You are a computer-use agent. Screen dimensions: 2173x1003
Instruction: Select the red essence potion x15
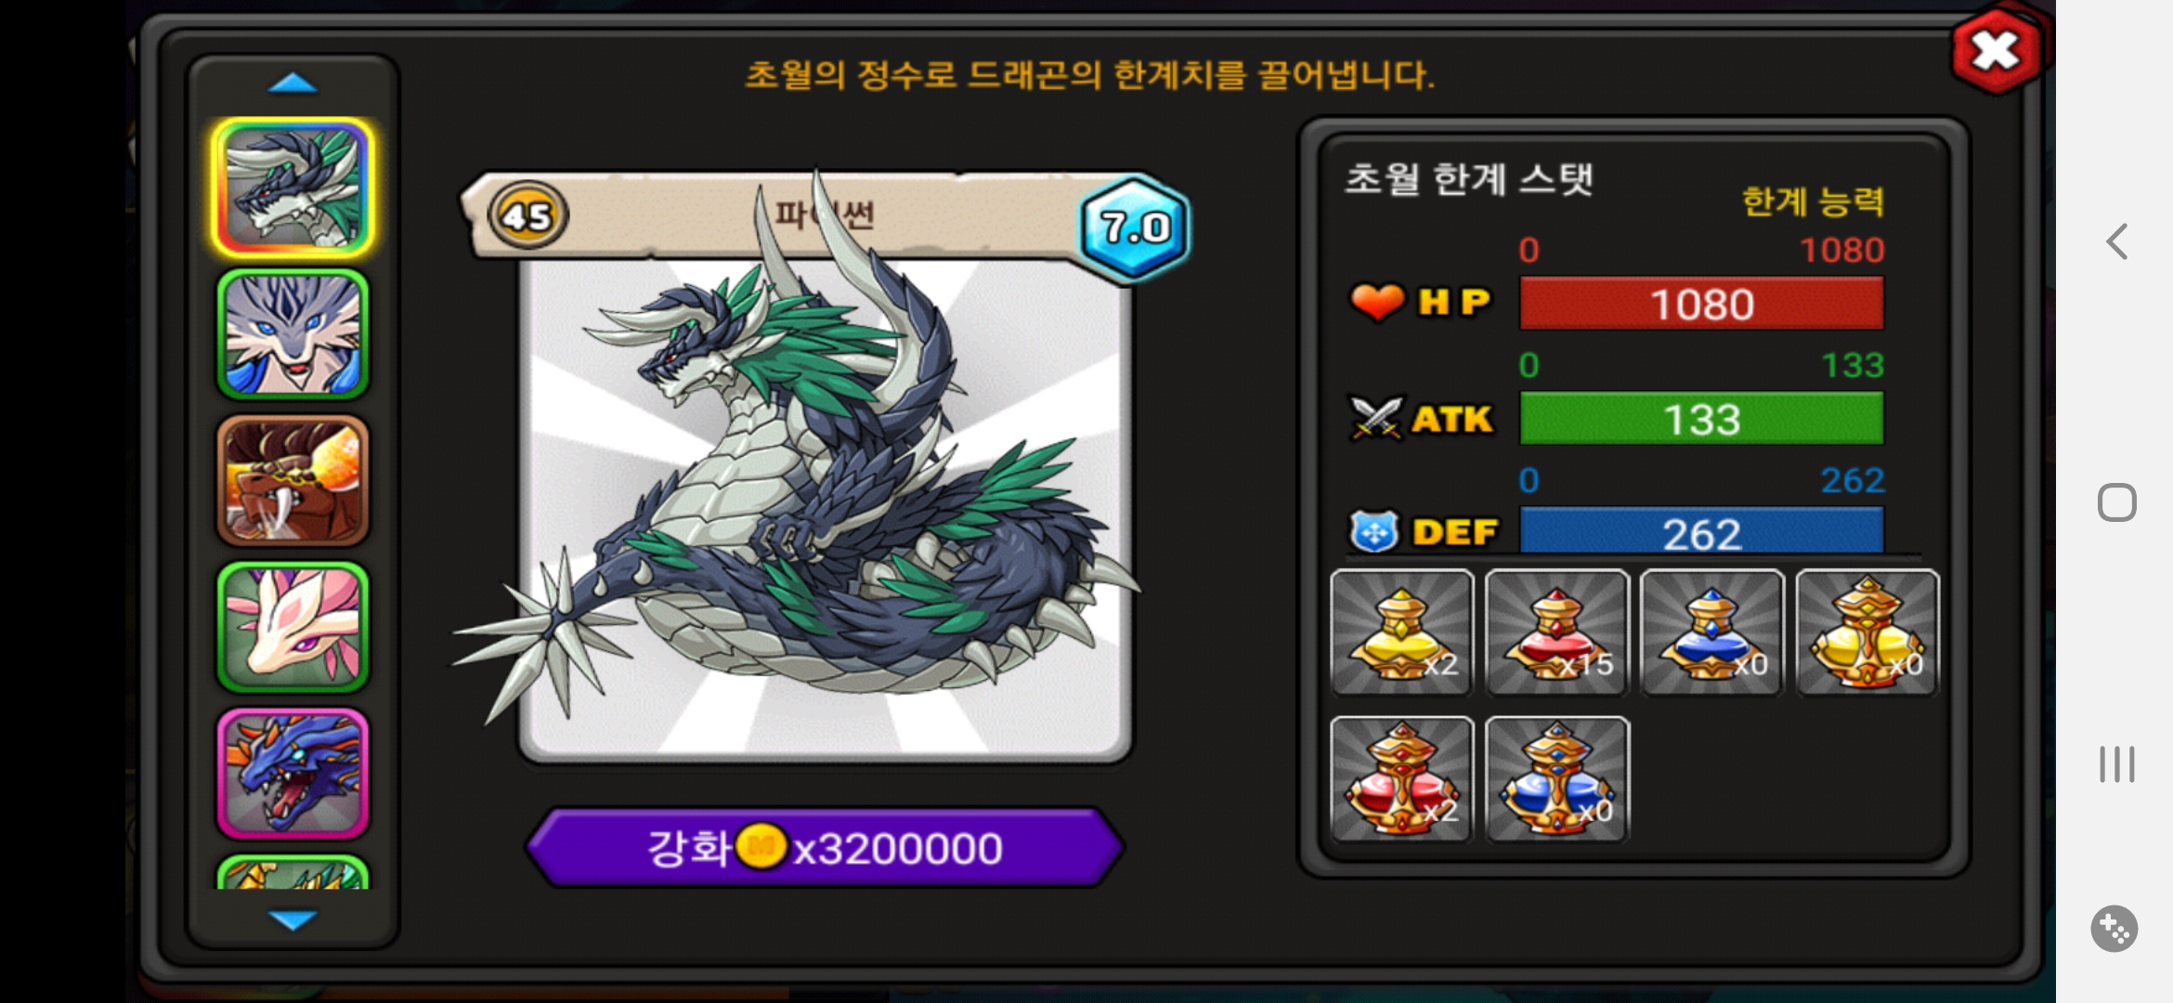pyautogui.click(x=1557, y=632)
